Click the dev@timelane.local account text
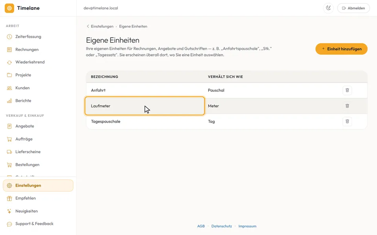Viewport: 377px width, 235px height. 101,8
